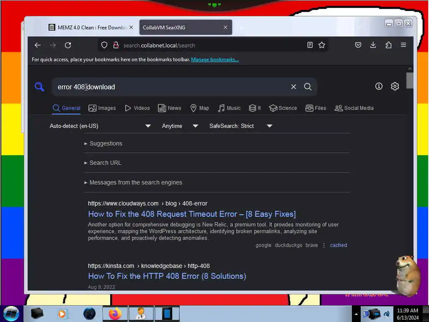Screen dimensions: 429x322
Task: Select the General search category
Action: click(67, 108)
